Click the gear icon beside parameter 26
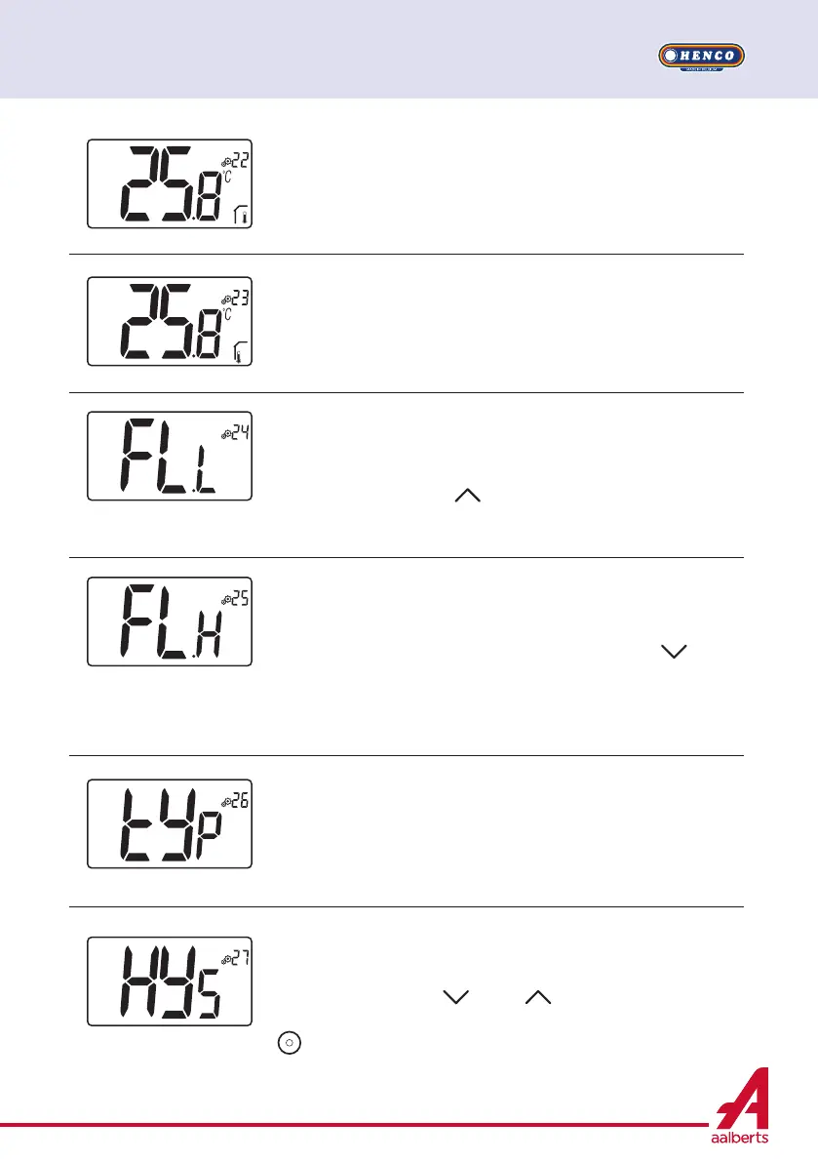Screen dimensions: 818x1162 click(225, 803)
